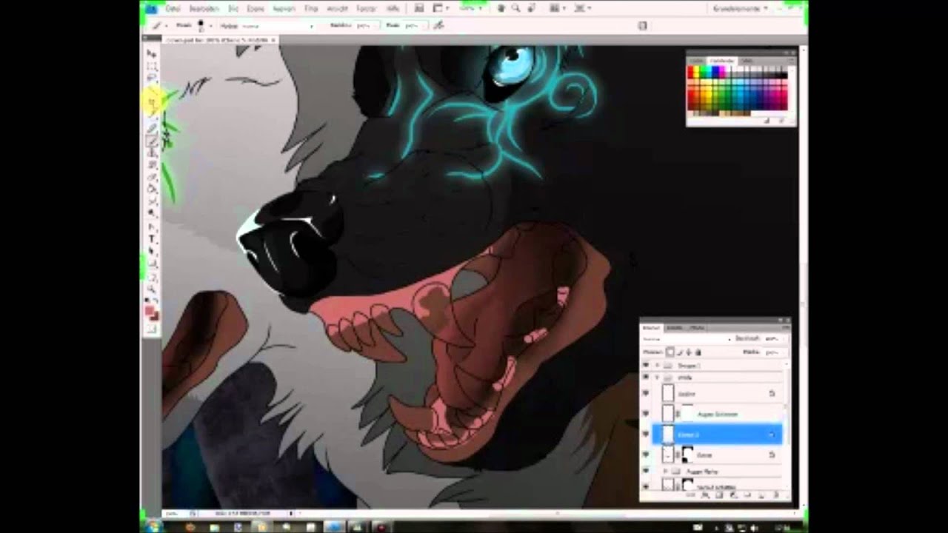Screen dimensions: 948x533
Task: Switch to the Kanäle tab
Action: 675,327
